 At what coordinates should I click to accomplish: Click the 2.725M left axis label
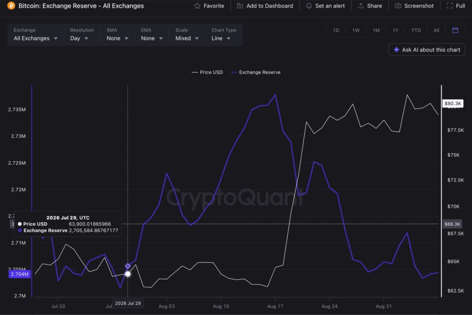(17, 163)
